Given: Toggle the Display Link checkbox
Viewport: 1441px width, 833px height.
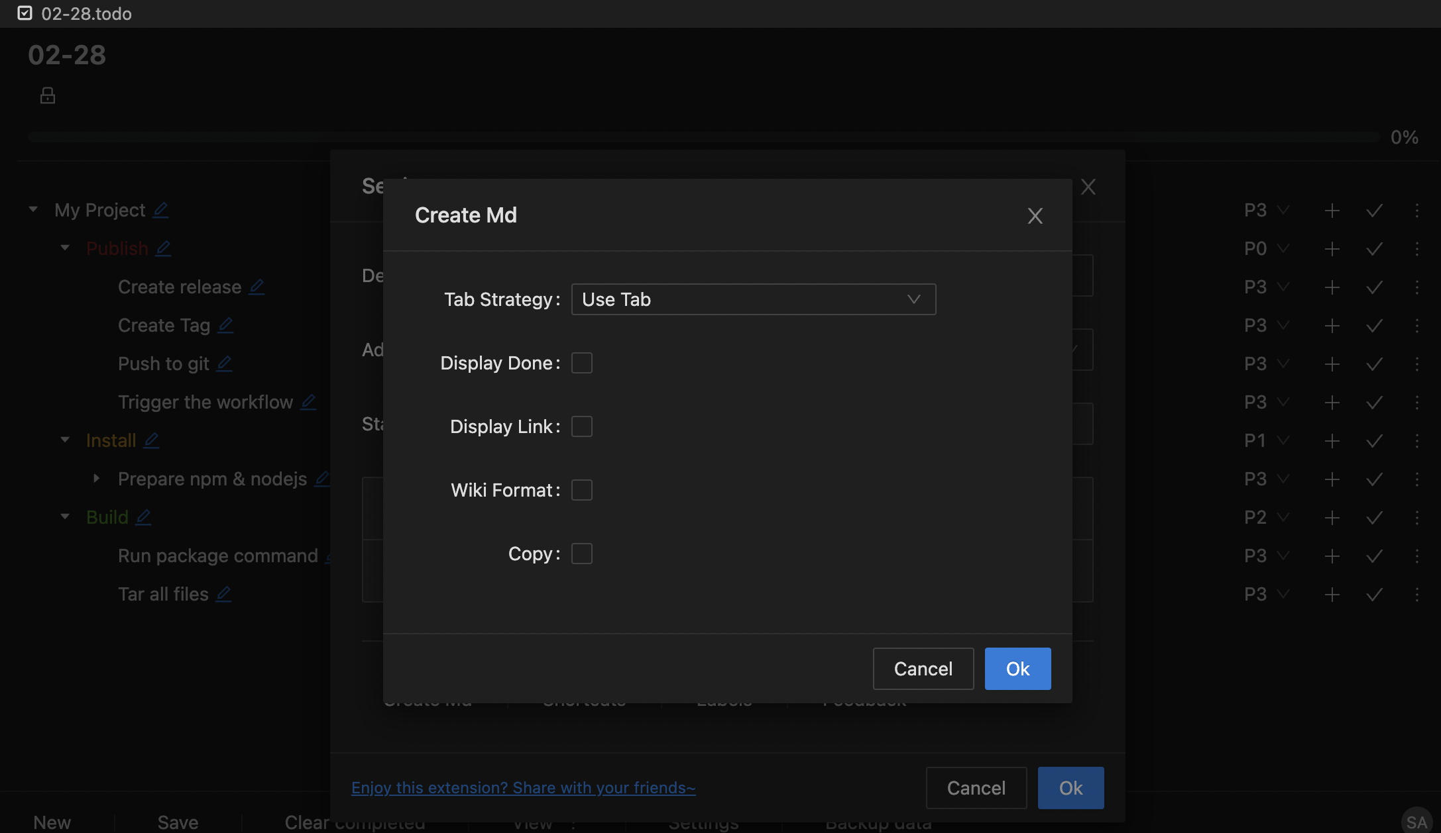Looking at the screenshot, I should (x=581, y=426).
